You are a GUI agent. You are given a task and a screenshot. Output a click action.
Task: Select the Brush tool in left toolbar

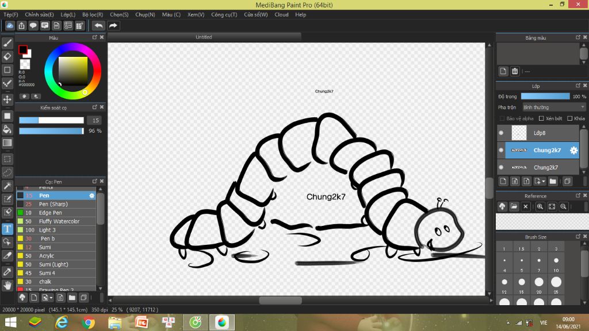point(7,43)
